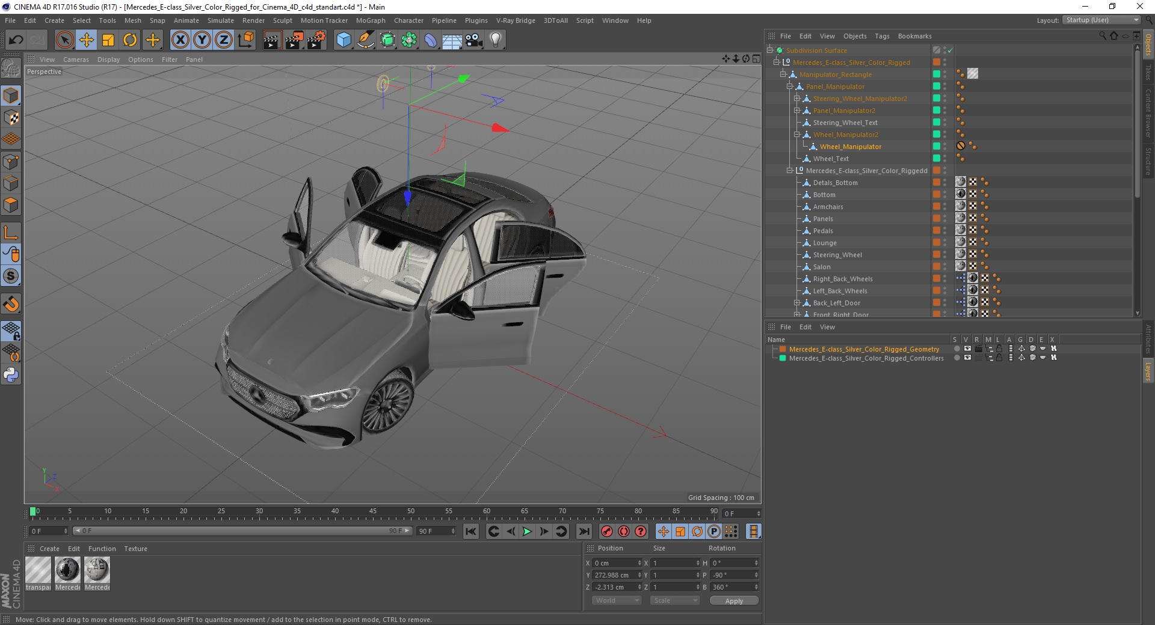Toggle Subdivision Surface enable checkmark

tap(950, 50)
